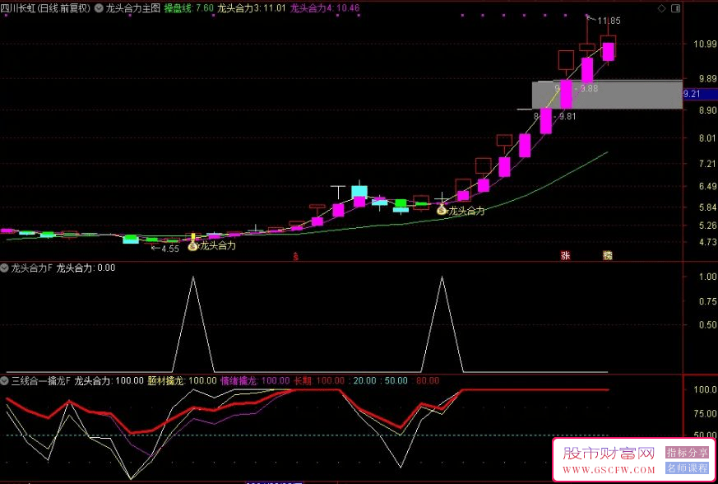Click the money bag signal near 4.55 low
Image resolution: width=718 pixels, height=484 pixels.
coord(192,246)
